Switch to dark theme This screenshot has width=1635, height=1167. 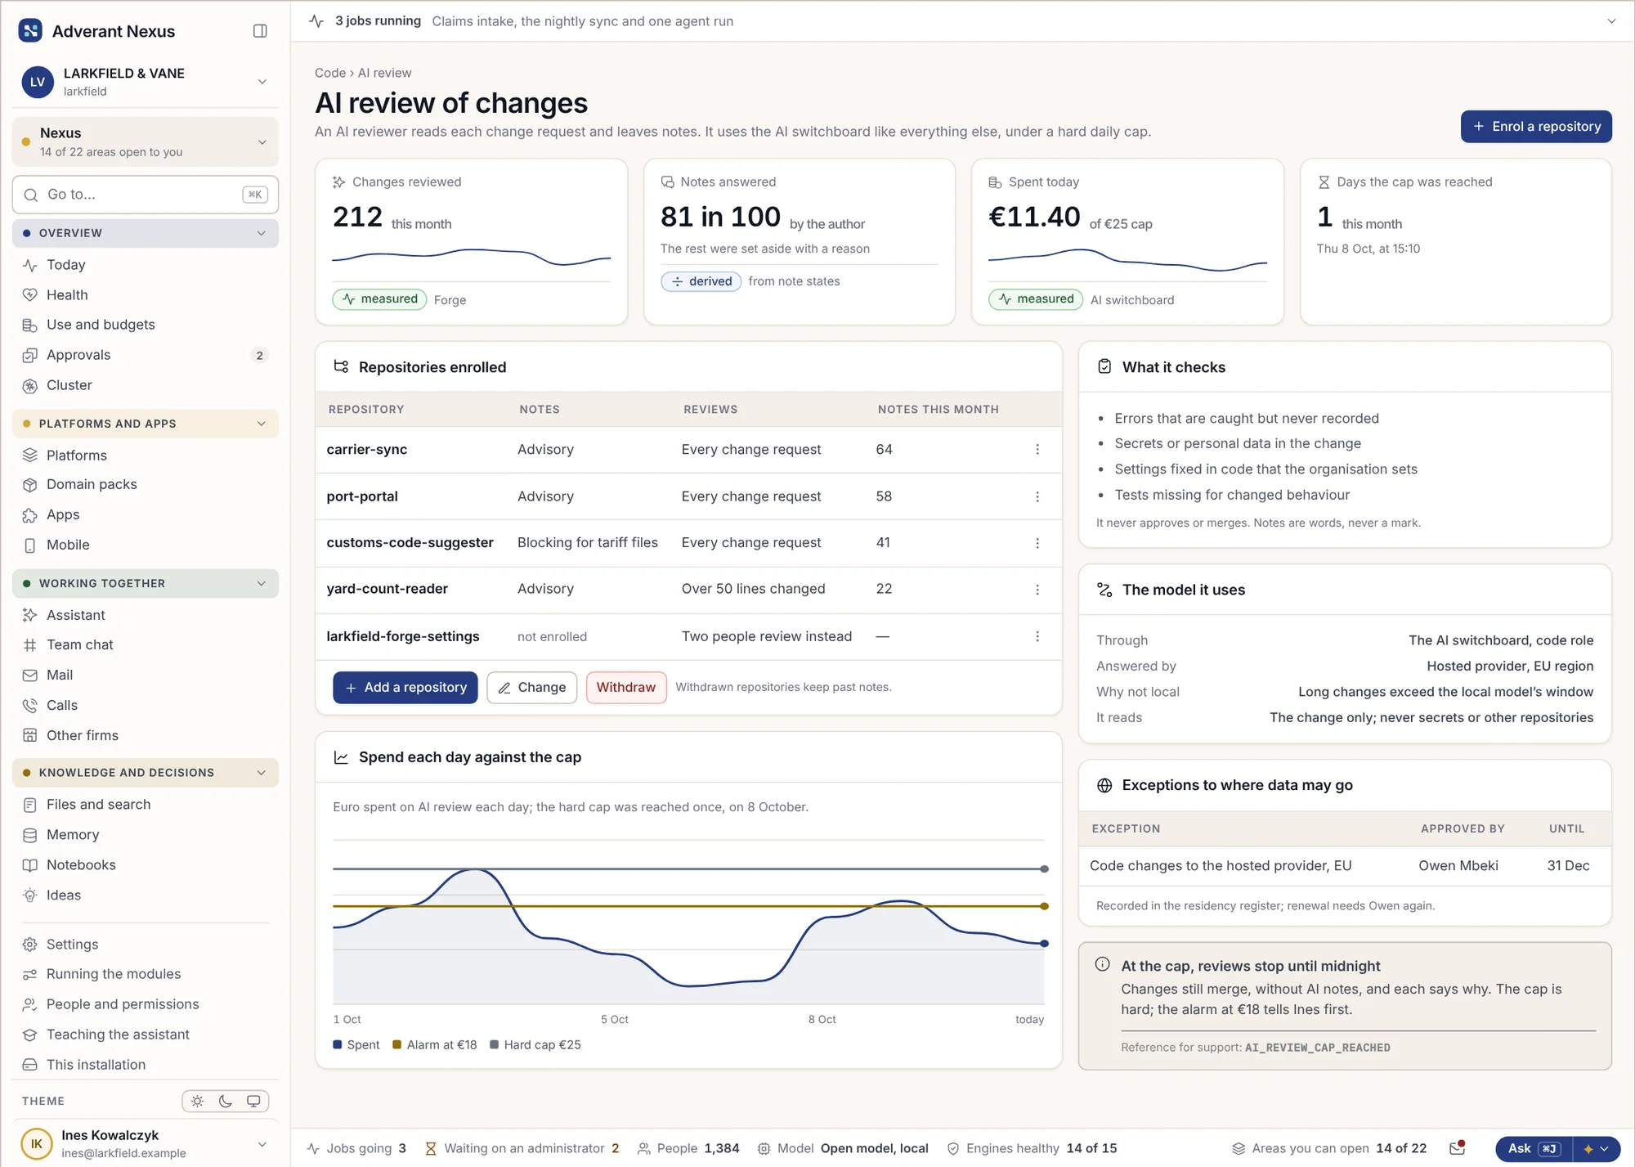226,1101
